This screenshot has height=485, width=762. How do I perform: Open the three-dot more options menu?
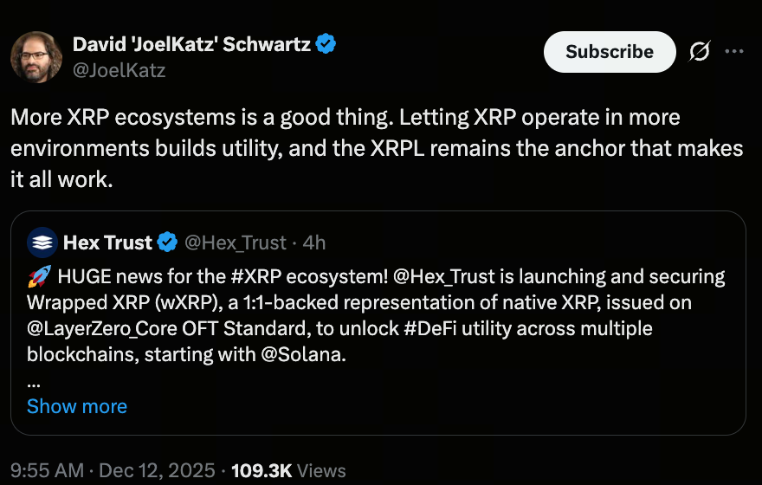click(x=734, y=52)
